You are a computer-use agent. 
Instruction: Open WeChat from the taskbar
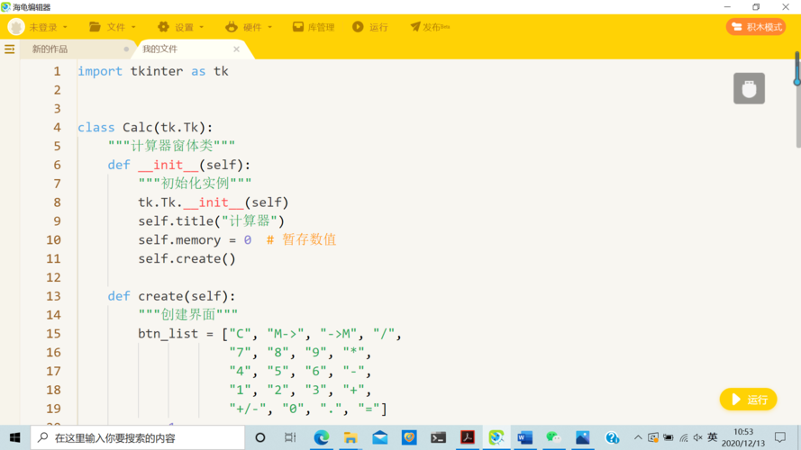coord(553,437)
